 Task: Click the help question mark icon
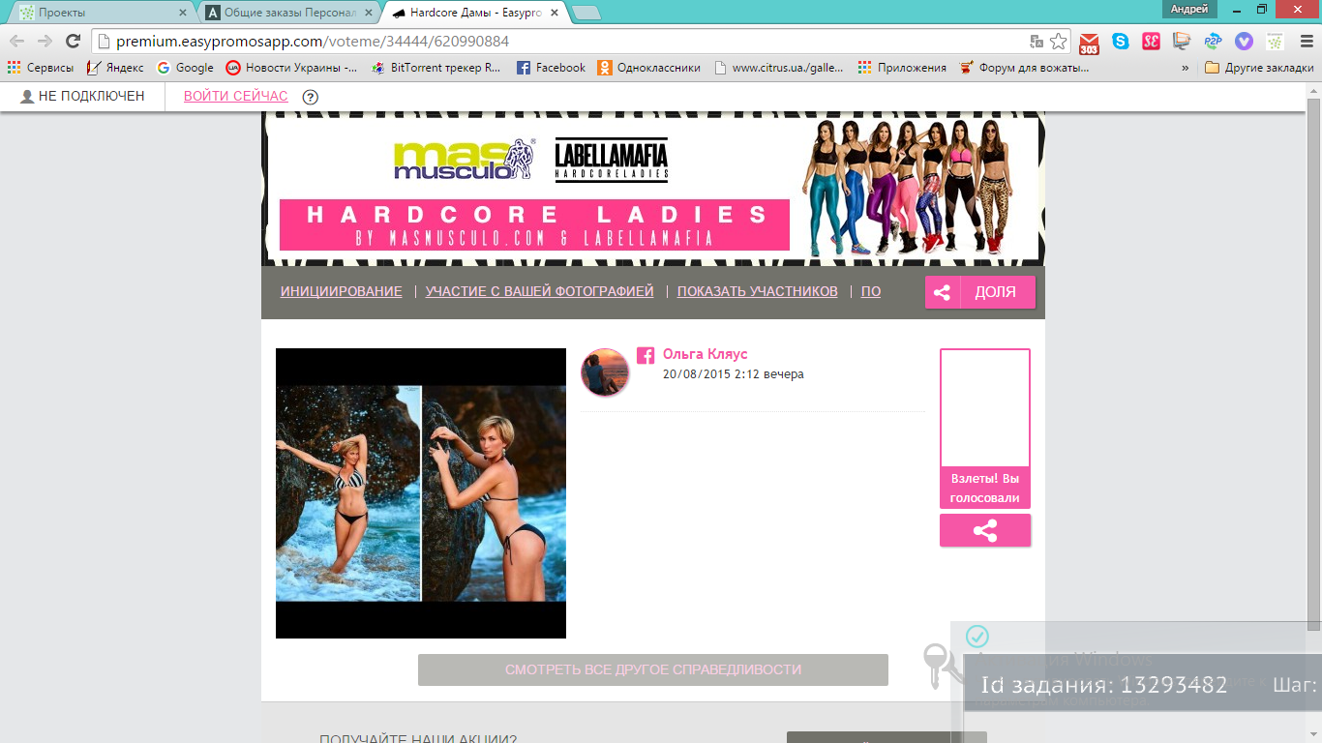point(310,97)
